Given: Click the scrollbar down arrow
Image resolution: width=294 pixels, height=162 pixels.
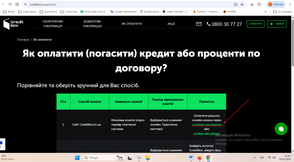Looking at the screenshot, I should 292,151.
